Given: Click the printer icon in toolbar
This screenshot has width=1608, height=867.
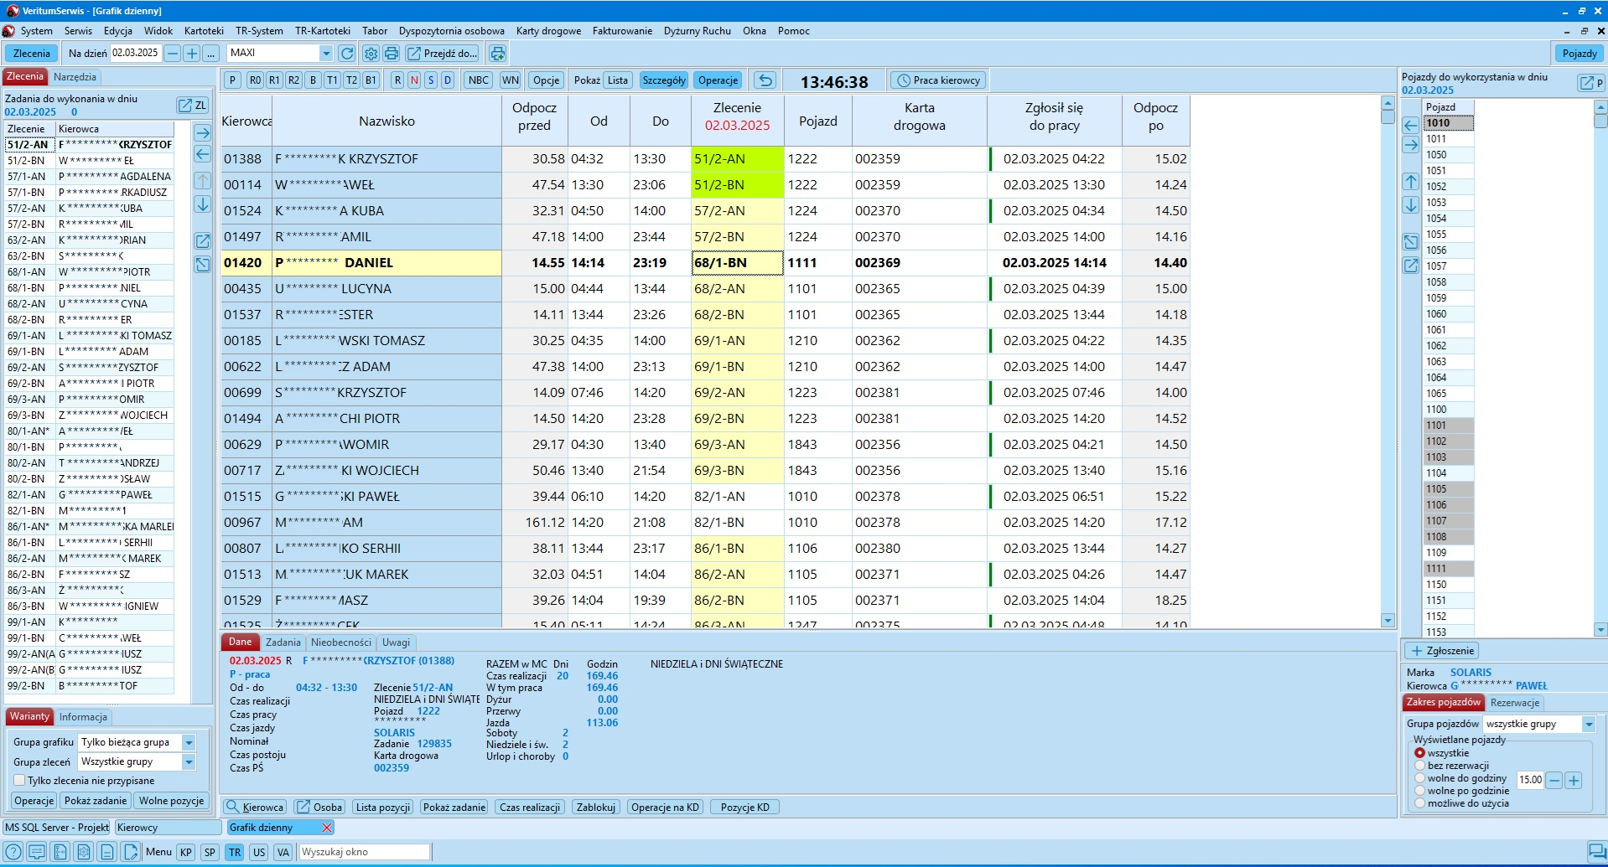Looking at the screenshot, I should point(392,54).
